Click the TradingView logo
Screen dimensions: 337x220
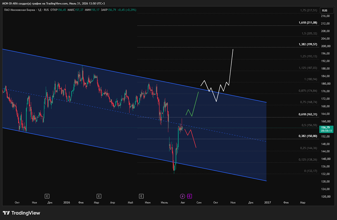tap(21, 213)
